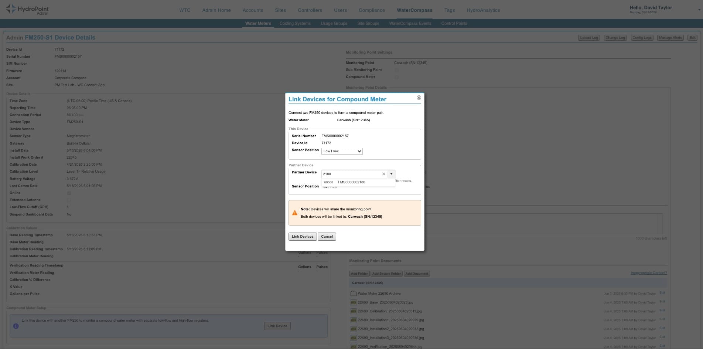The height and width of the screenshot is (349, 703).
Task: Click the JPEG icon for 22690_Installation1 file
Action: coord(353,320)
